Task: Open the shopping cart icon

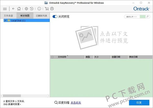Action: 47,9
